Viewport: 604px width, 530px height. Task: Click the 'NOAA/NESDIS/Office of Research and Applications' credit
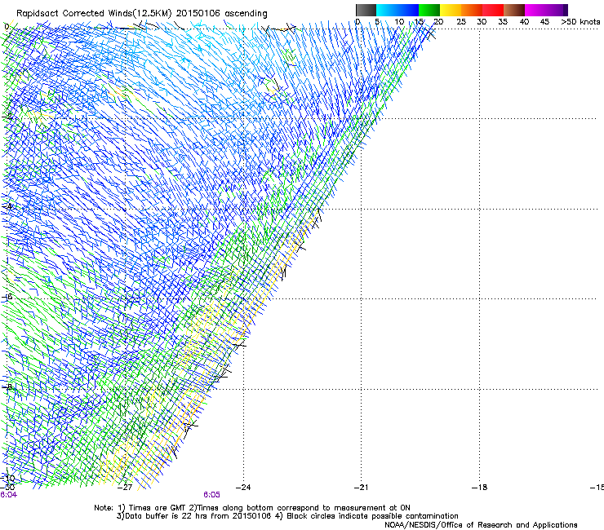point(481,525)
